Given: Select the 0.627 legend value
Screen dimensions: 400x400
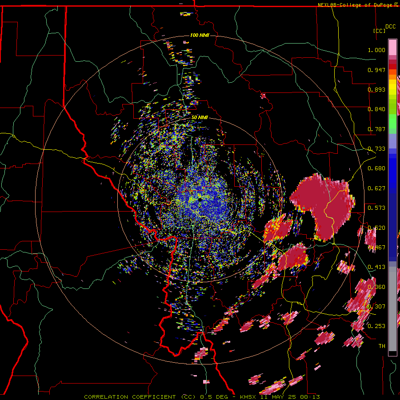Looking at the screenshot, I should (x=376, y=188).
